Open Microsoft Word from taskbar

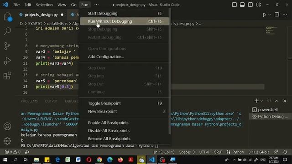point(78,160)
